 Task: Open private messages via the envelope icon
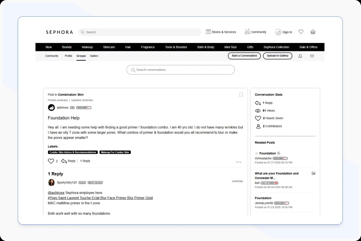(312, 56)
